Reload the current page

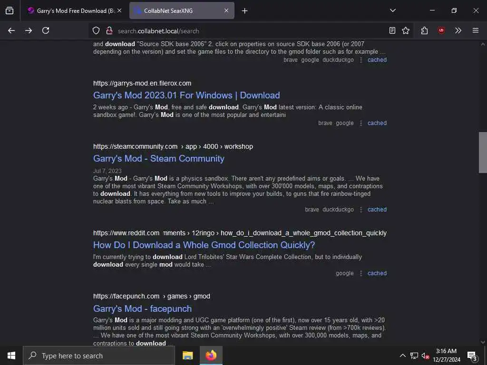pyautogui.click(x=46, y=30)
